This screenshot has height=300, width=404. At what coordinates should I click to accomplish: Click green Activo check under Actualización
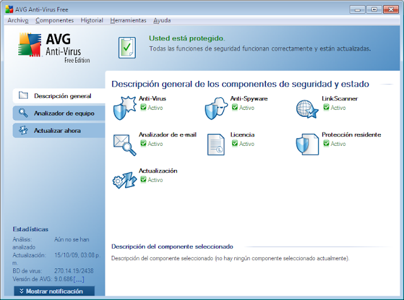click(x=143, y=179)
